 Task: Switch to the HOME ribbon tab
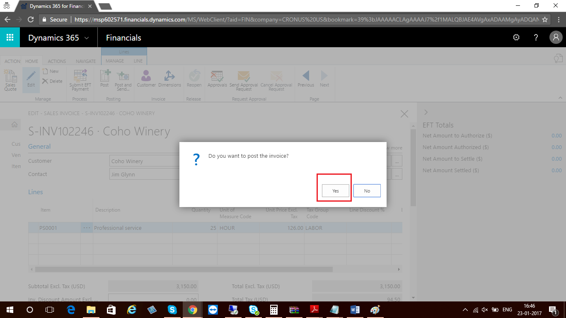pos(31,61)
